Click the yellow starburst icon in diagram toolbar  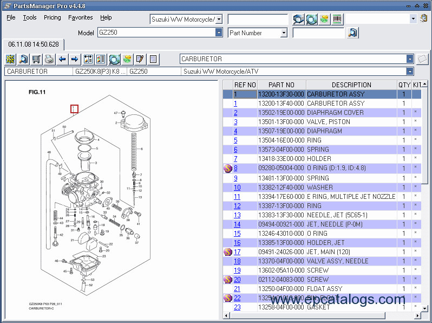coord(10,59)
